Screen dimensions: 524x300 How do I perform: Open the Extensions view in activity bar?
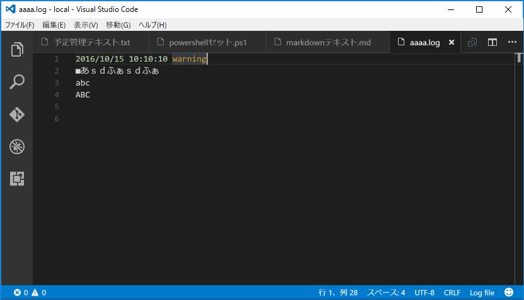click(x=17, y=179)
